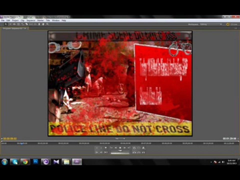Set an unnumbered marker

pyautogui.click(x=105, y=148)
